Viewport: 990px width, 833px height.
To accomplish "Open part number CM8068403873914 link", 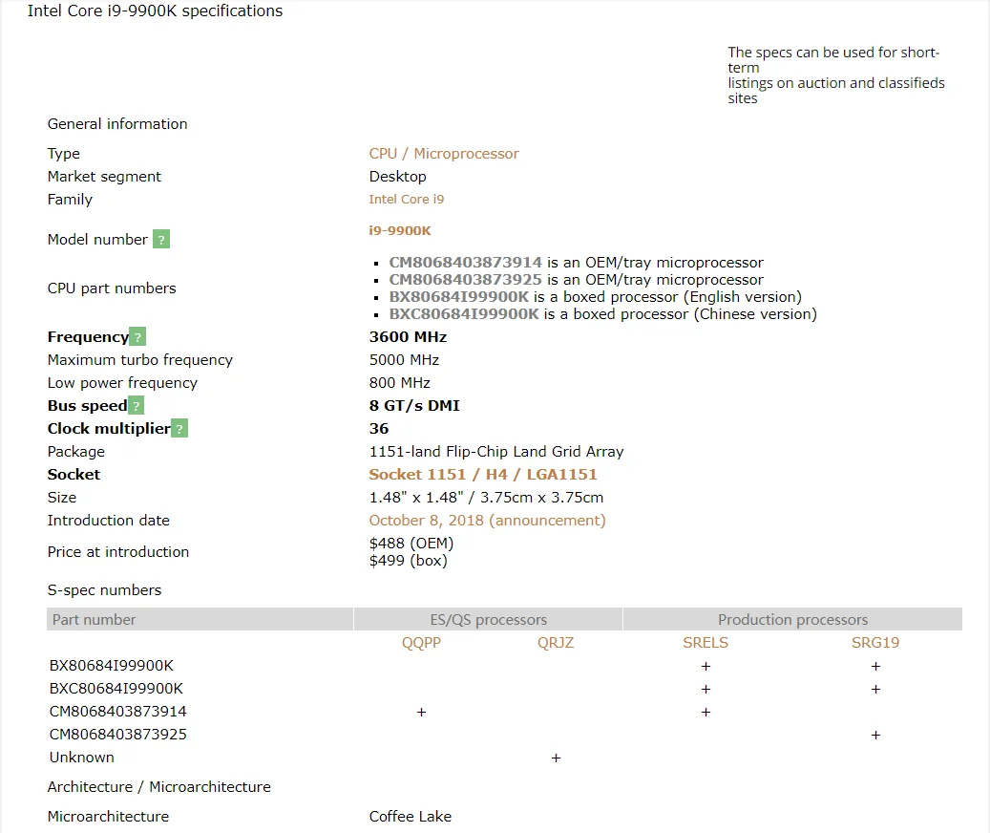I will [465, 262].
